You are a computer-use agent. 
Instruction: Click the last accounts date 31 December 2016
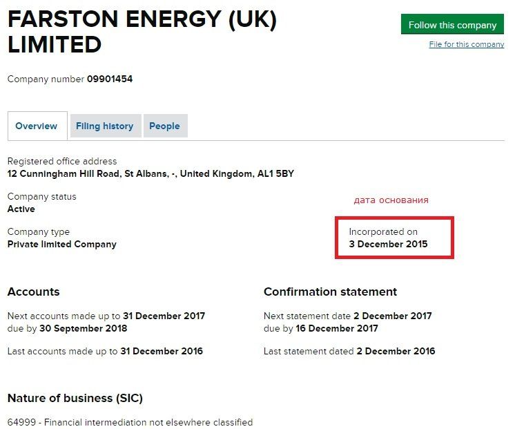(162, 351)
